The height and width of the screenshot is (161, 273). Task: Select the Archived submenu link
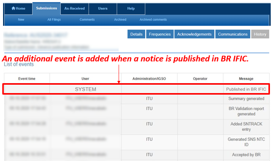click(120, 19)
